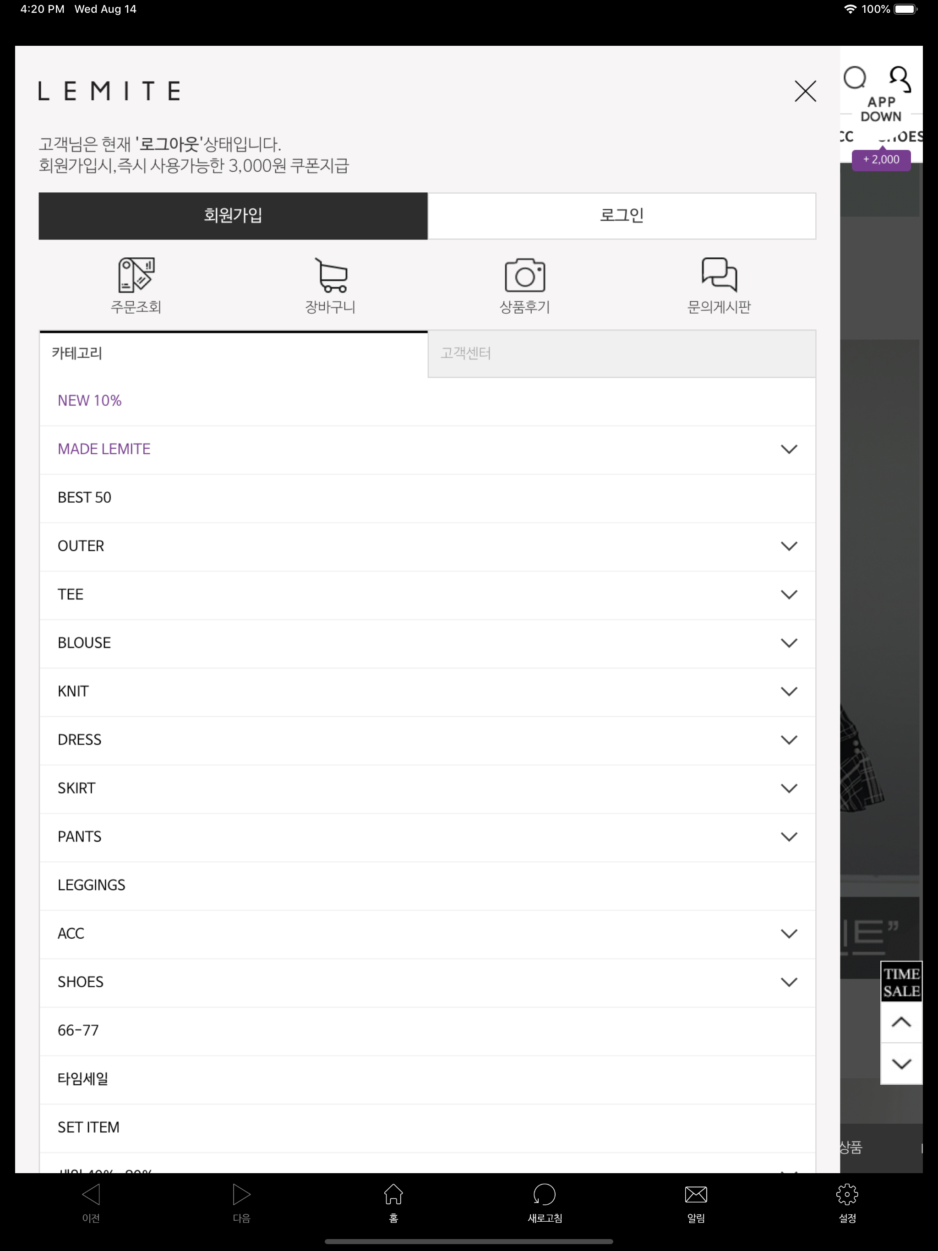Open shopping cart (장바구니) icon
Viewport: 938px width, 1251px height.
click(331, 275)
